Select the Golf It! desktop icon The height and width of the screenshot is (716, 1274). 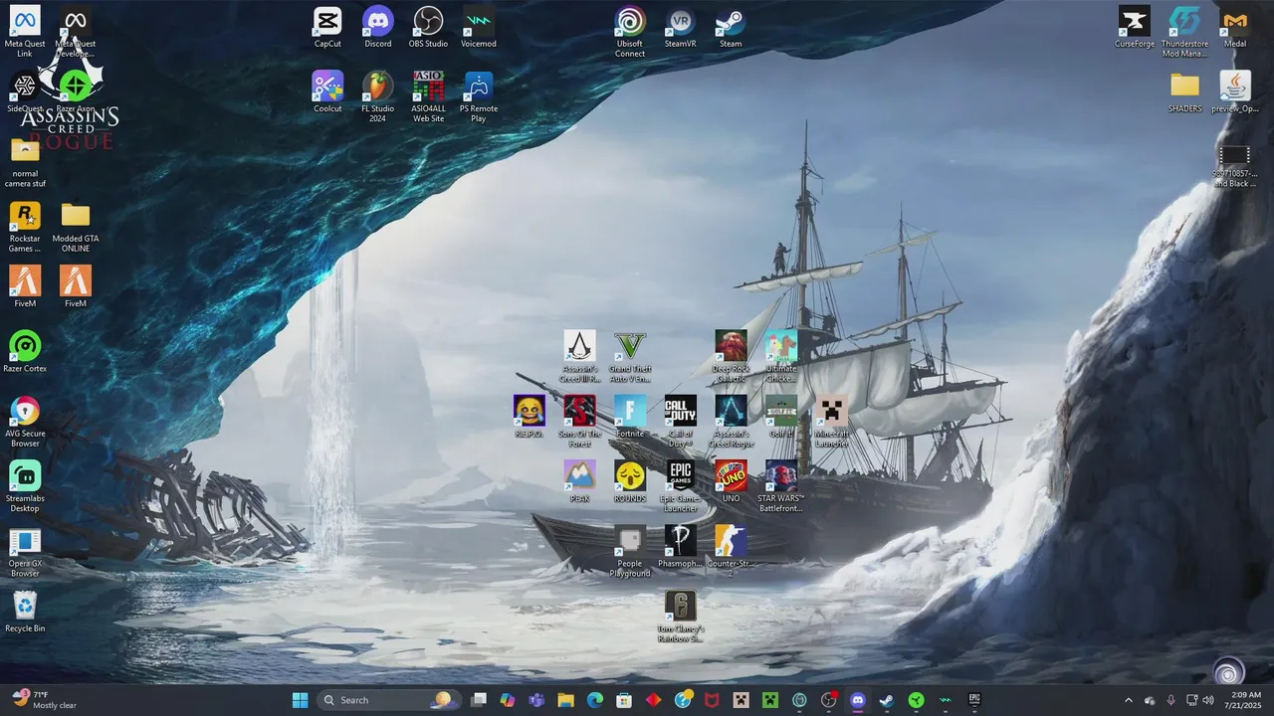781,418
